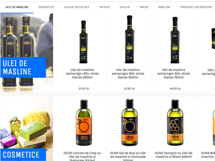
Task: Click the Danae 500ml olive oil bottle image
Action: pos(130,39)
